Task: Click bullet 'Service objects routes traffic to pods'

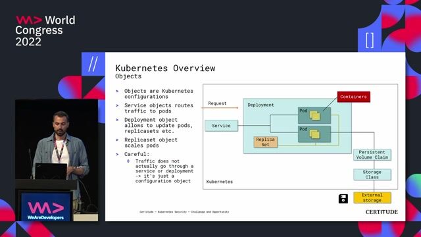Action: (x=159, y=108)
